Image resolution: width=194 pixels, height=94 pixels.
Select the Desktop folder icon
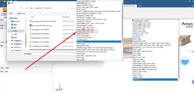click(12, 21)
